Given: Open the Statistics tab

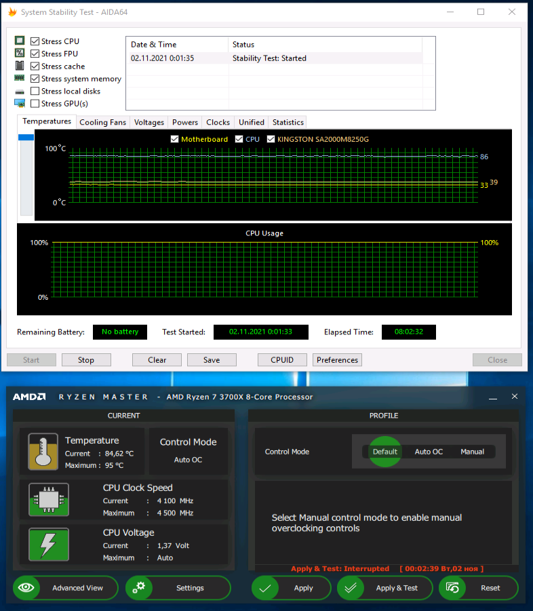Looking at the screenshot, I should 288,122.
